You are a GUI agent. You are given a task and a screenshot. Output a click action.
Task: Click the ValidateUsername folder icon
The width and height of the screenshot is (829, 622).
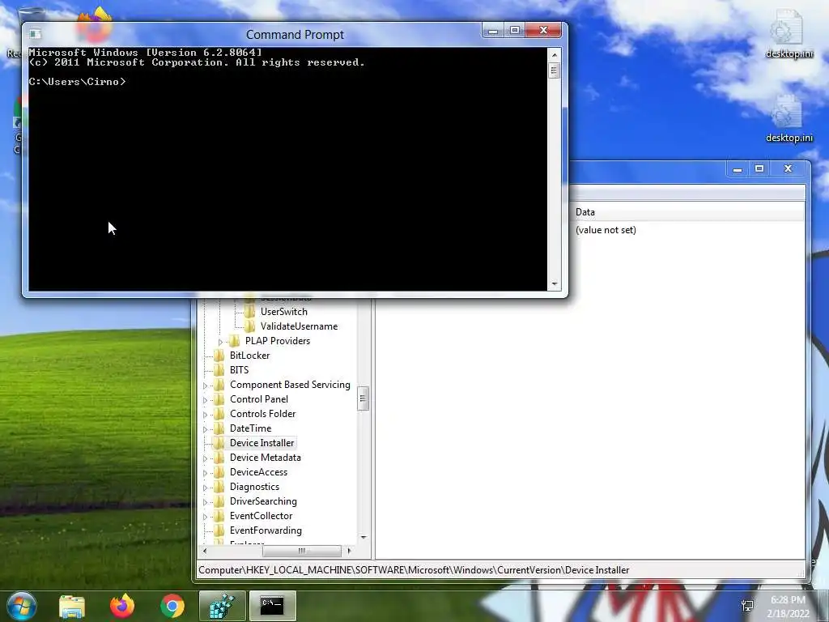(x=249, y=326)
